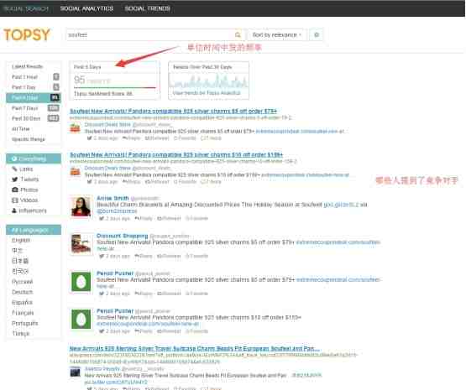
Task: Show Influencers results
Action: point(29,211)
